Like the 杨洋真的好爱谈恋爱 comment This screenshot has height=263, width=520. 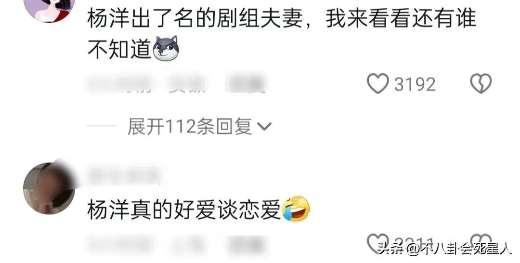pos(378,243)
